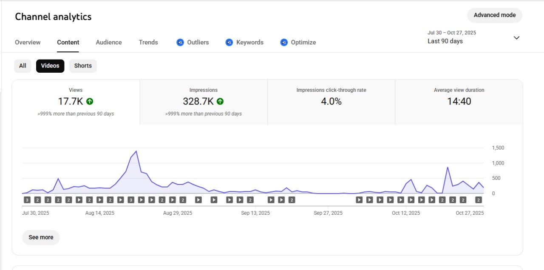Viewport: 544px width, 270px height.
Task: Select the Videos filter chip
Action: coord(50,66)
